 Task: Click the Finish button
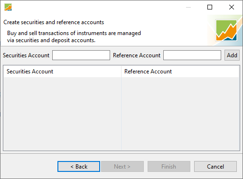(x=169, y=166)
